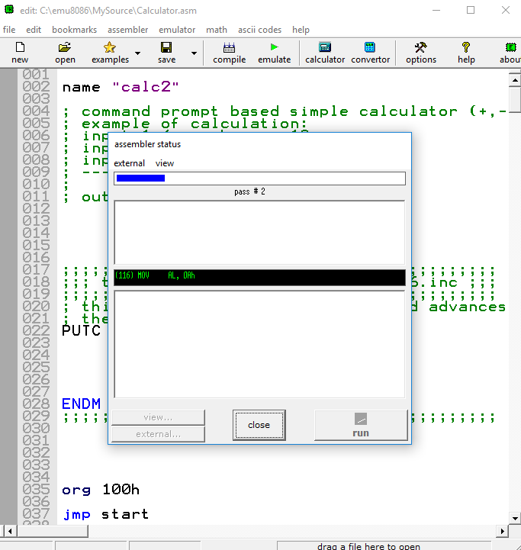
Task: Click horizontal scrollbar right arrow
Action: [x=503, y=531]
